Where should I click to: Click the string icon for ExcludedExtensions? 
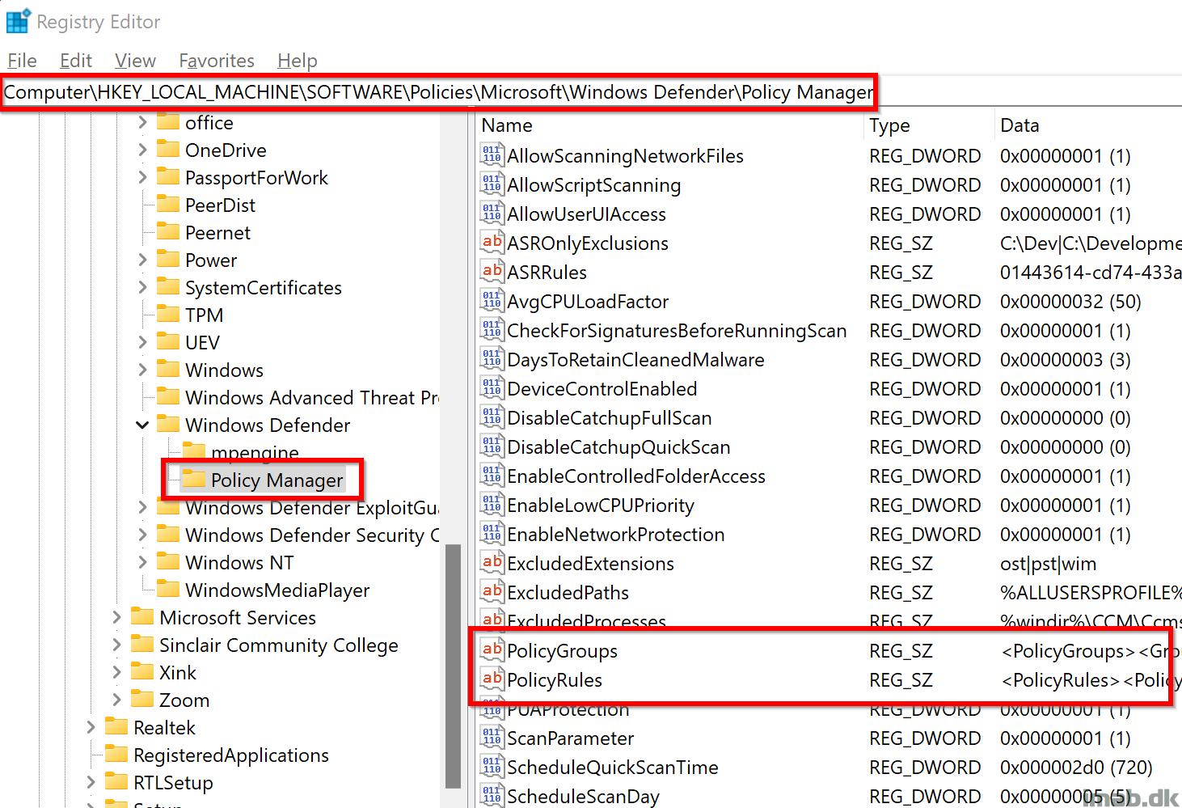[x=492, y=563]
